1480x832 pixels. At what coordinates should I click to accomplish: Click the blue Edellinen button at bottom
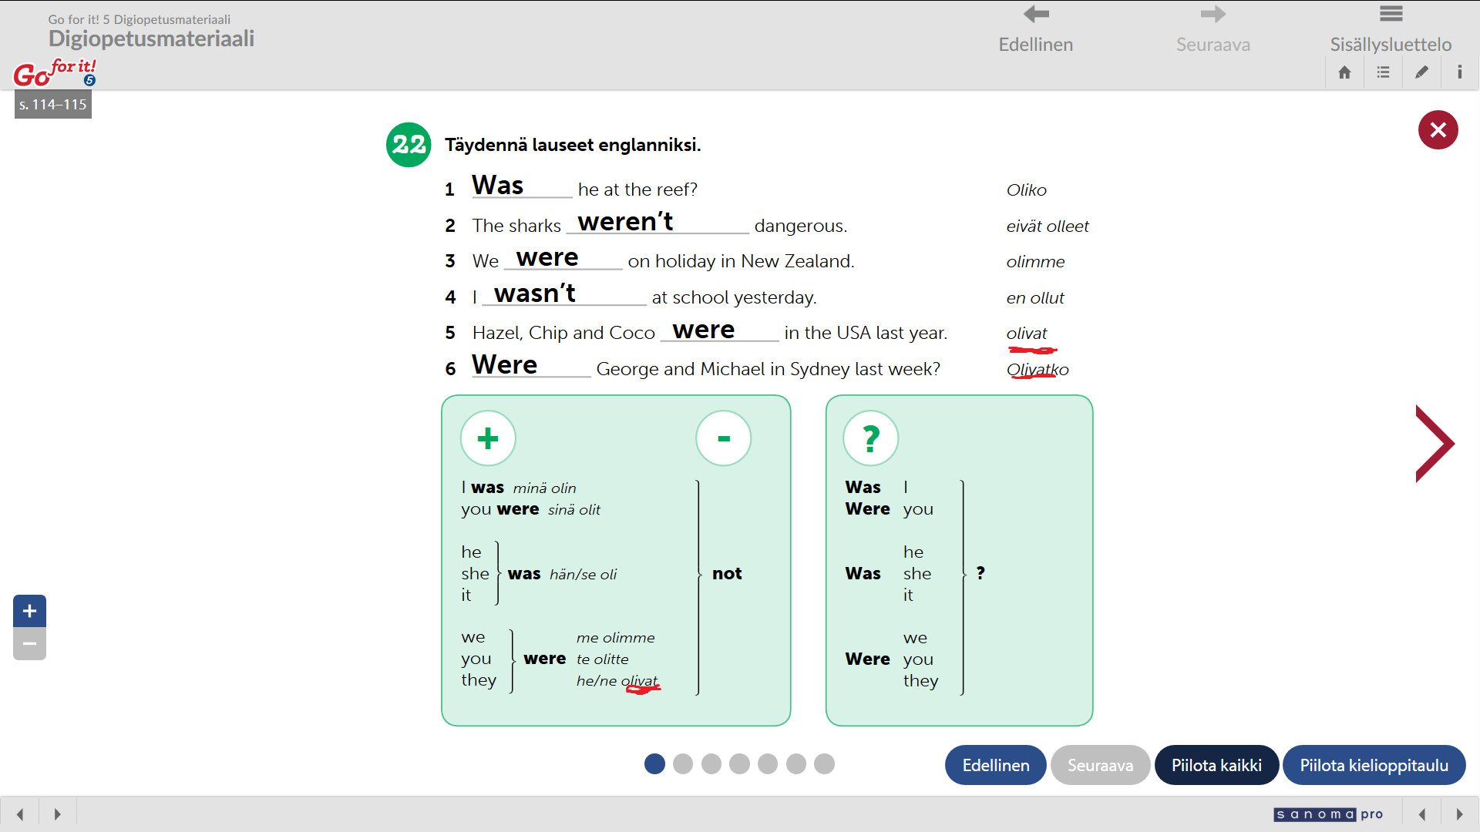coord(995,765)
